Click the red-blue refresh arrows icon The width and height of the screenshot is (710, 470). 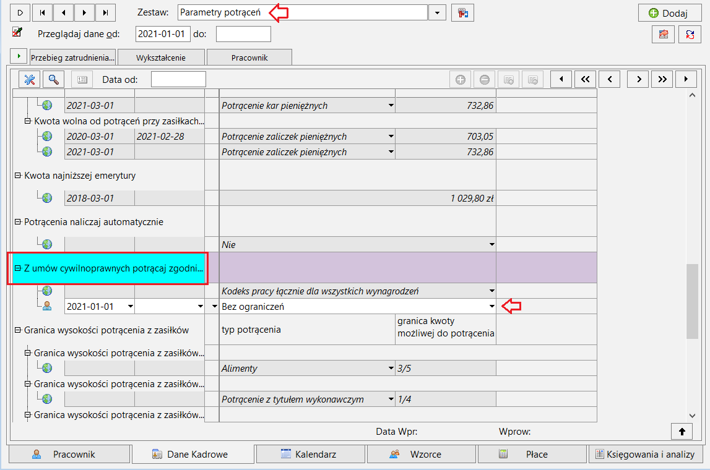tap(690, 35)
